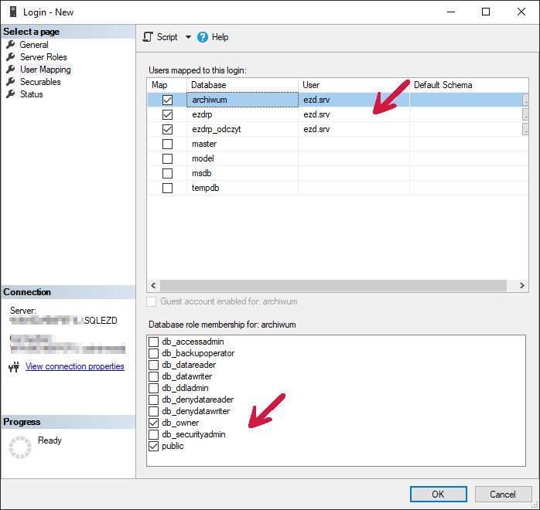Screen dimensions: 540x510
Task: Check the db_datareader role checkbox
Action: tap(154, 365)
